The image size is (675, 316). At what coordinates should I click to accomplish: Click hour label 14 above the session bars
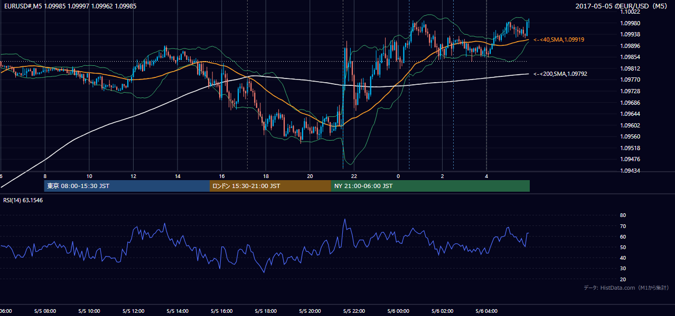(177, 176)
